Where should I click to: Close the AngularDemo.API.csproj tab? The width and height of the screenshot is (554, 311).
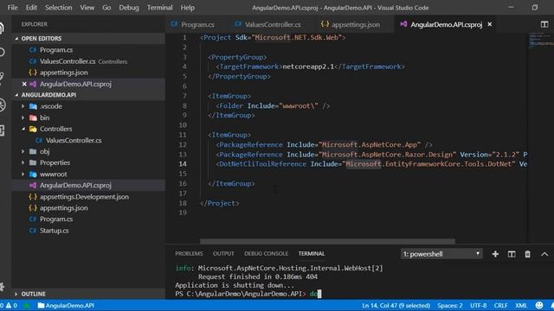(x=490, y=24)
